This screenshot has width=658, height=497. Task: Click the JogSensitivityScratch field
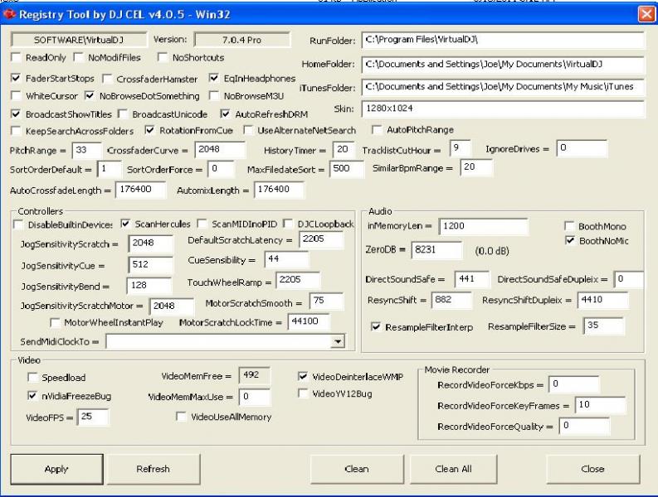(x=151, y=243)
